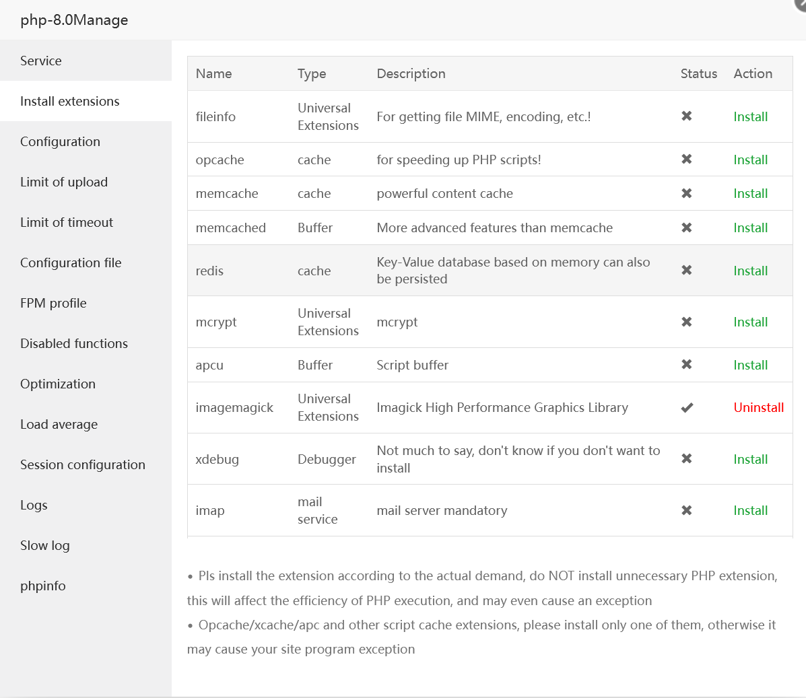Image resolution: width=806 pixels, height=698 pixels.
Task: View the Slow log tab
Action: click(x=45, y=545)
